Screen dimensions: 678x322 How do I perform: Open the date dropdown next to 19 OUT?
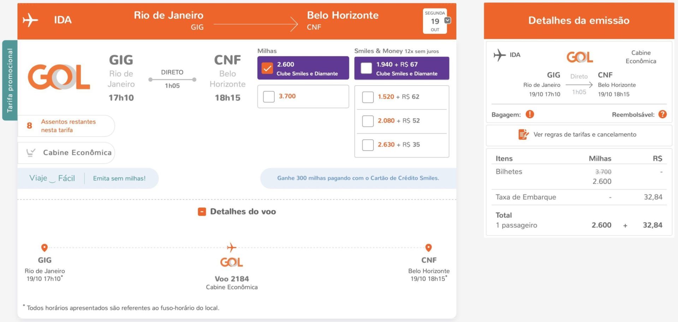coord(447,20)
